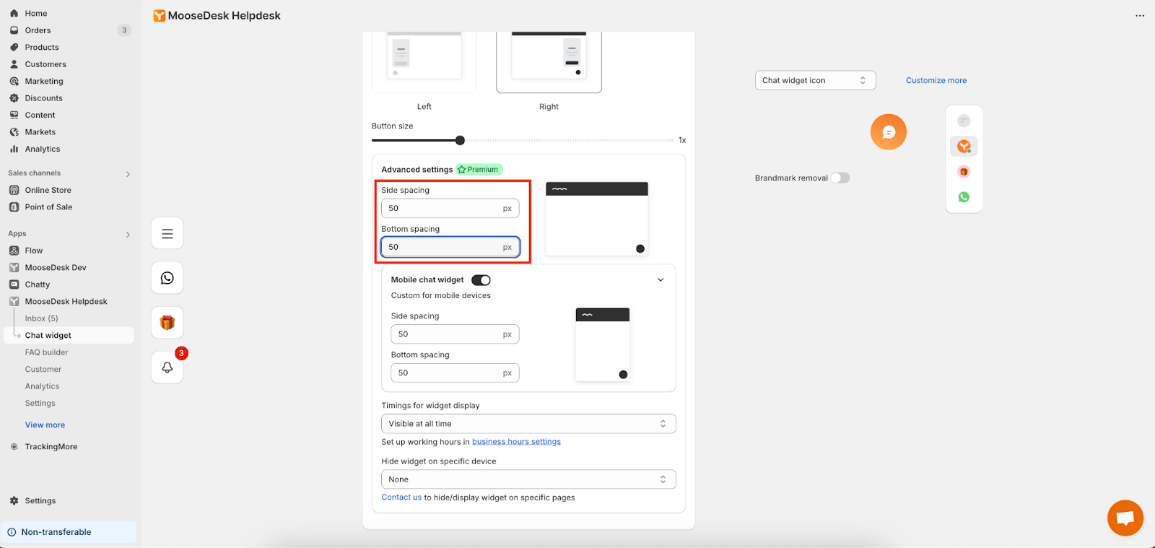
Task: Toggle the Brandmark removal switch
Action: click(840, 178)
